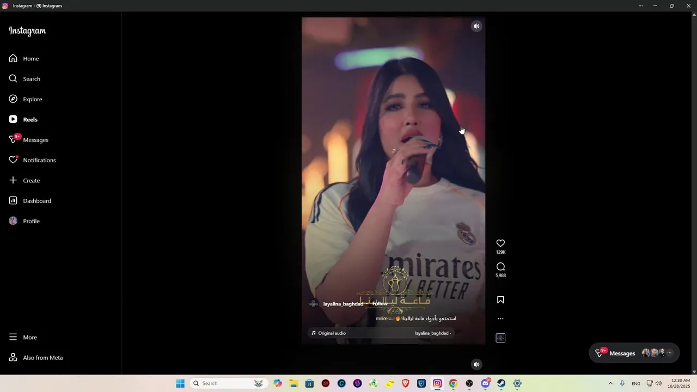The width and height of the screenshot is (697, 392).
Task: Launch Copilot from the taskbar
Action: pyautogui.click(x=278, y=383)
